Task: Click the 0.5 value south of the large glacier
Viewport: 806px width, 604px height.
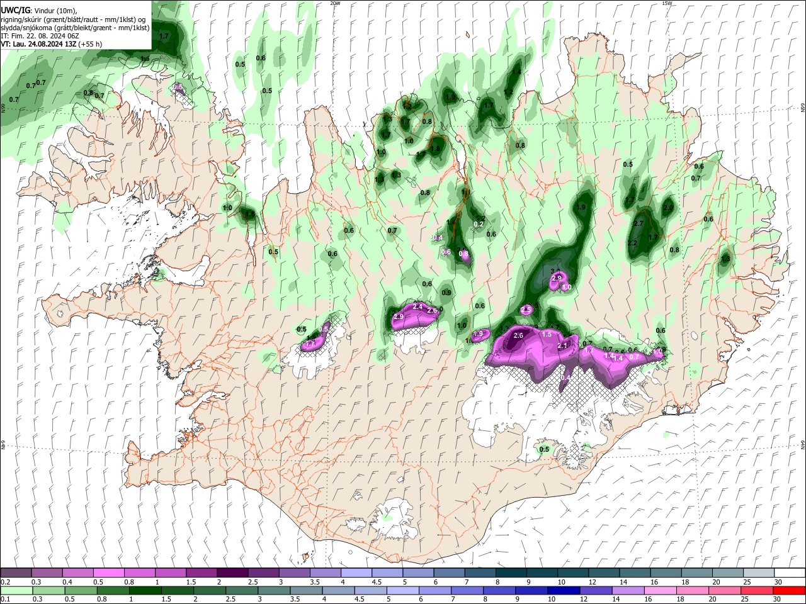Action: point(545,449)
